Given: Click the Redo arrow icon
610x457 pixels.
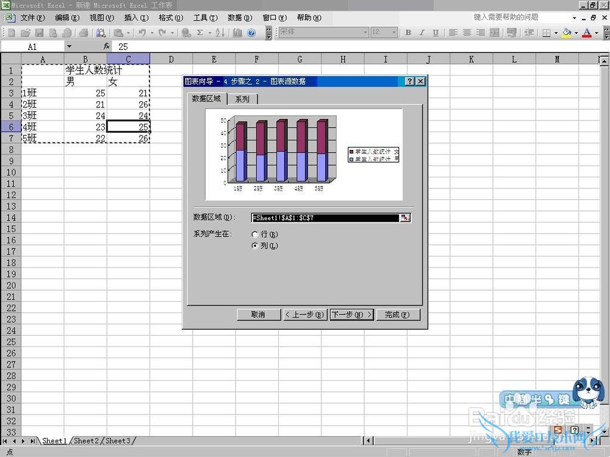Looking at the screenshot, I should pyautogui.click(x=163, y=33).
